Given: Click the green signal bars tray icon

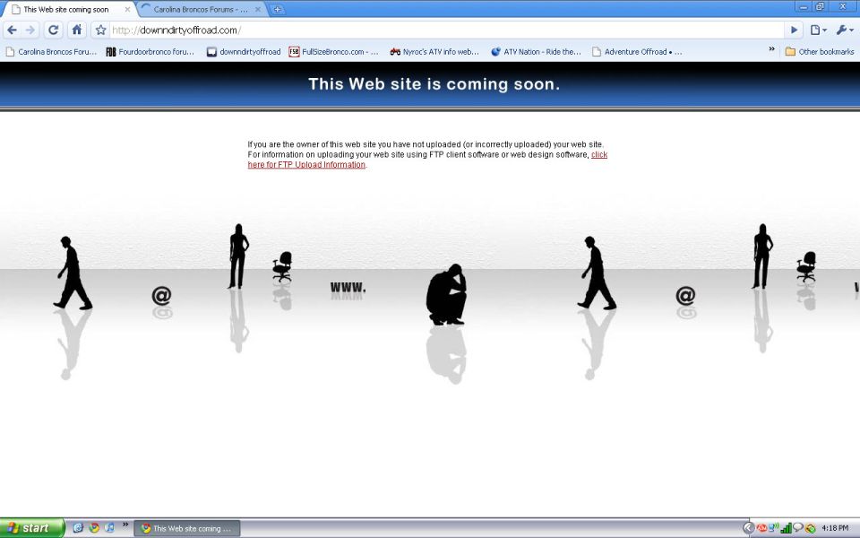Looking at the screenshot, I should pos(786,528).
